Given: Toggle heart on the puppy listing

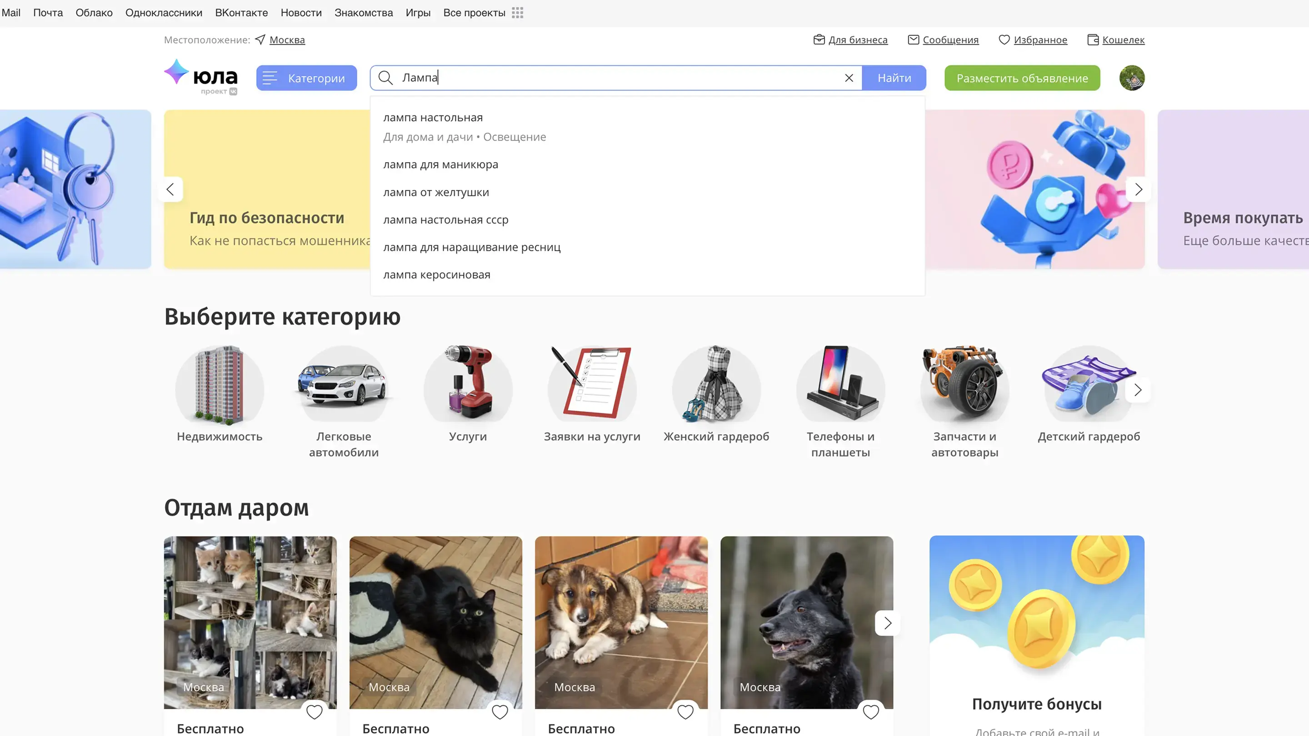Looking at the screenshot, I should (685, 711).
